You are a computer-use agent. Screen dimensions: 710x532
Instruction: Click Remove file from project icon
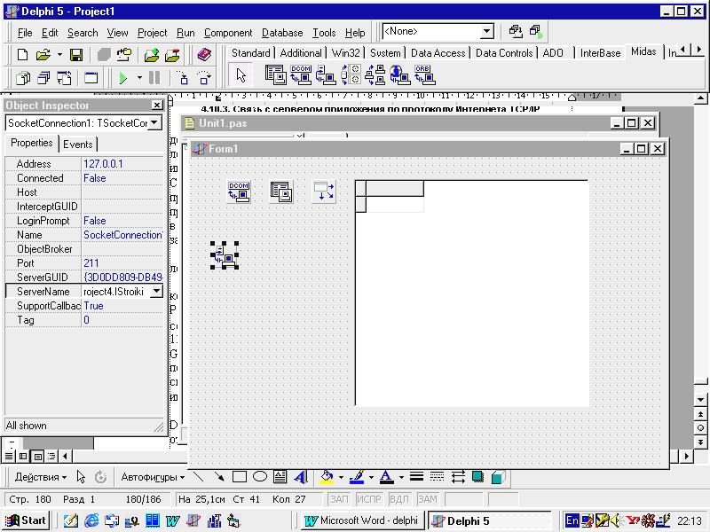click(172, 55)
